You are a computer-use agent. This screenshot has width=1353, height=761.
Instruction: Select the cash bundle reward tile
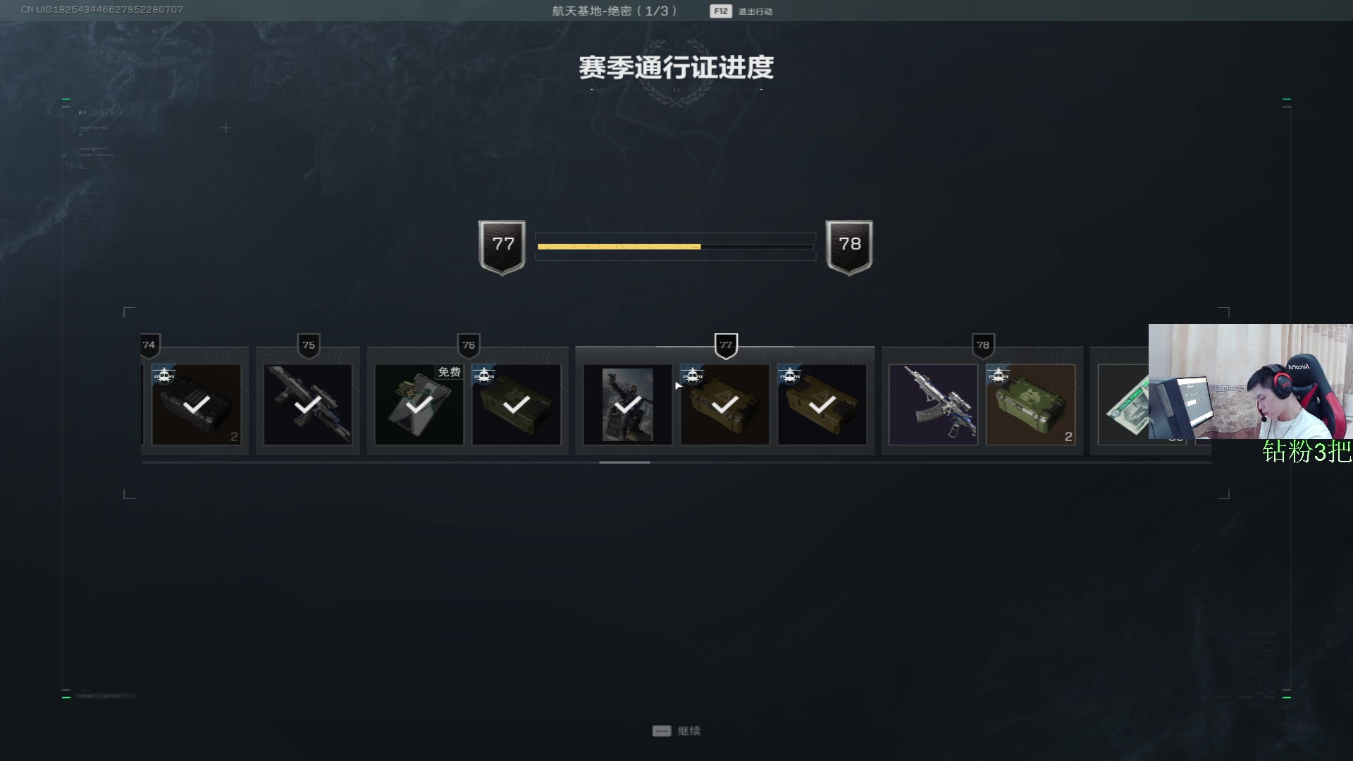(1124, 404)
